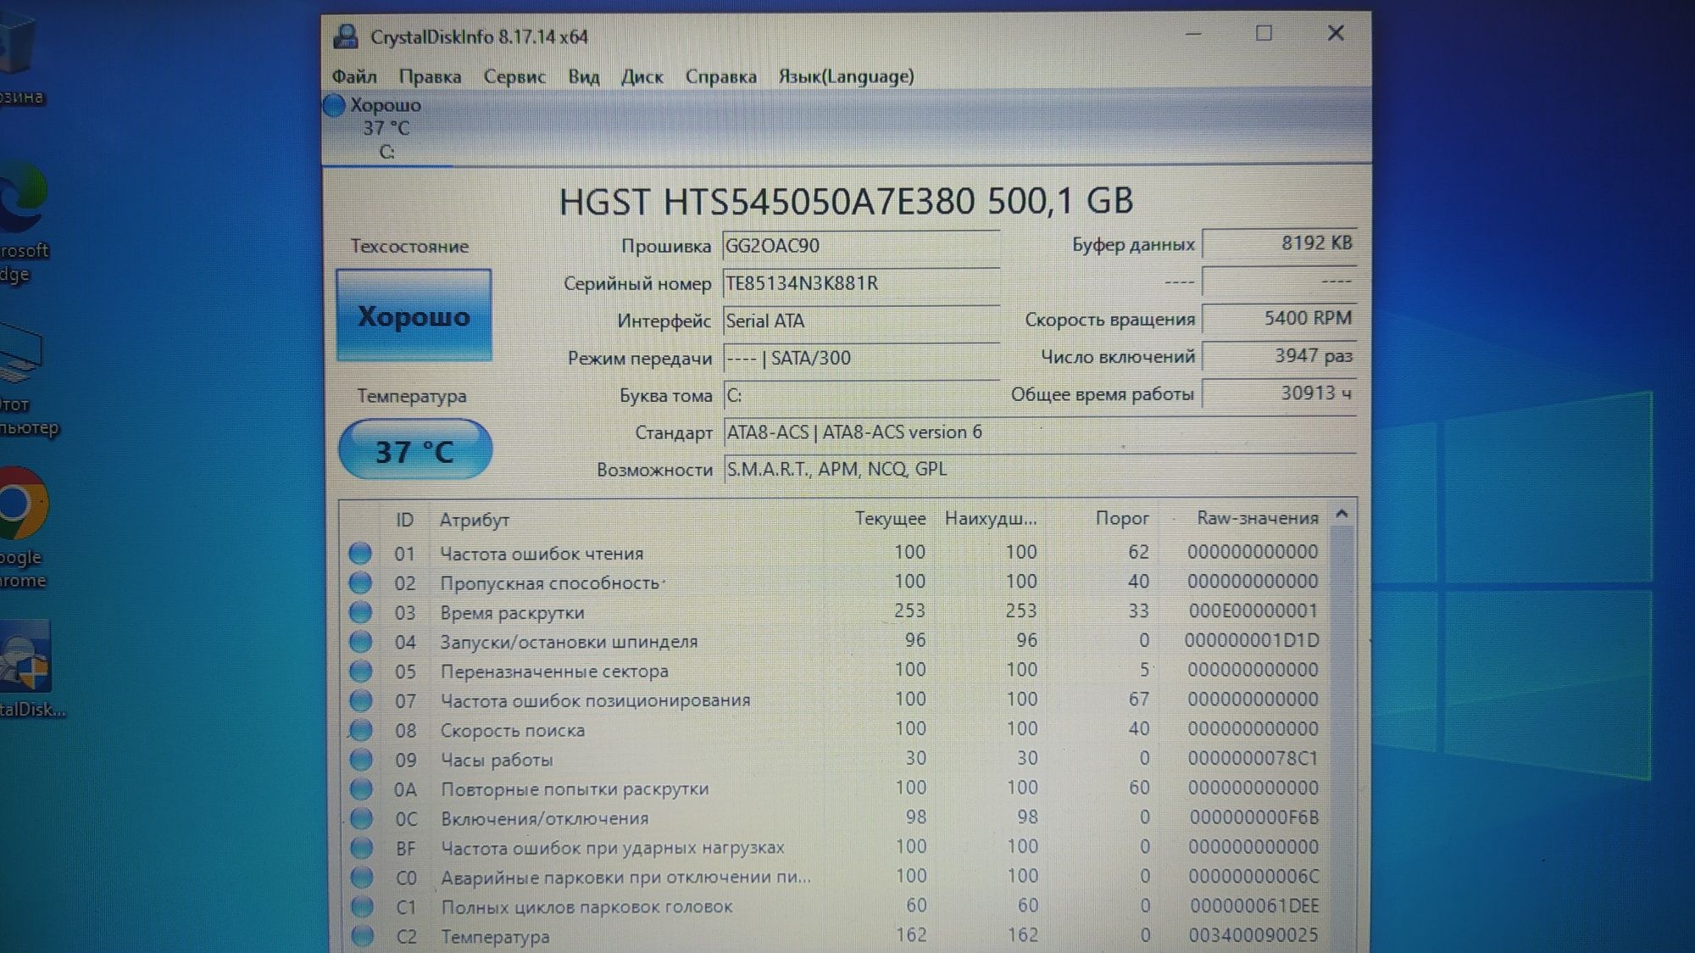Click power-on hours value 30913 ч
Image resolution: width=1695 pixels, height=953 pixels.
(1279, 393)
